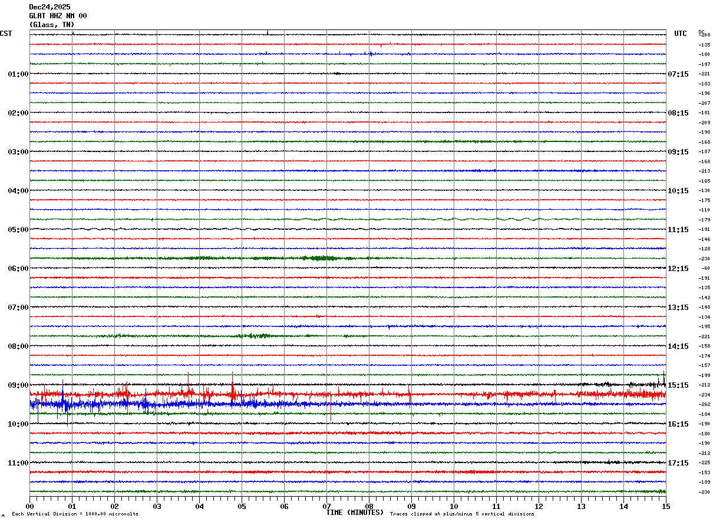
Task: Select the 09:00 CST row label
Action: pyautogui.click(x=18, y=385)
